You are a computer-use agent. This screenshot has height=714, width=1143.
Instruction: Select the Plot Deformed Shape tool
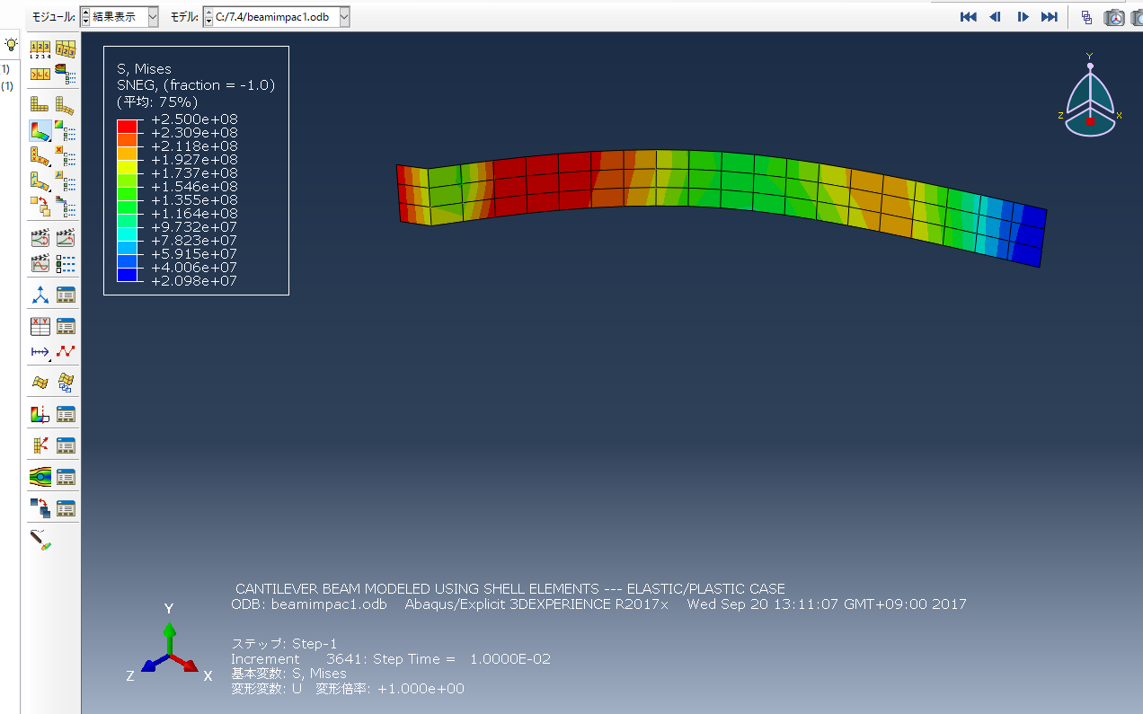(x=65, y=104)
